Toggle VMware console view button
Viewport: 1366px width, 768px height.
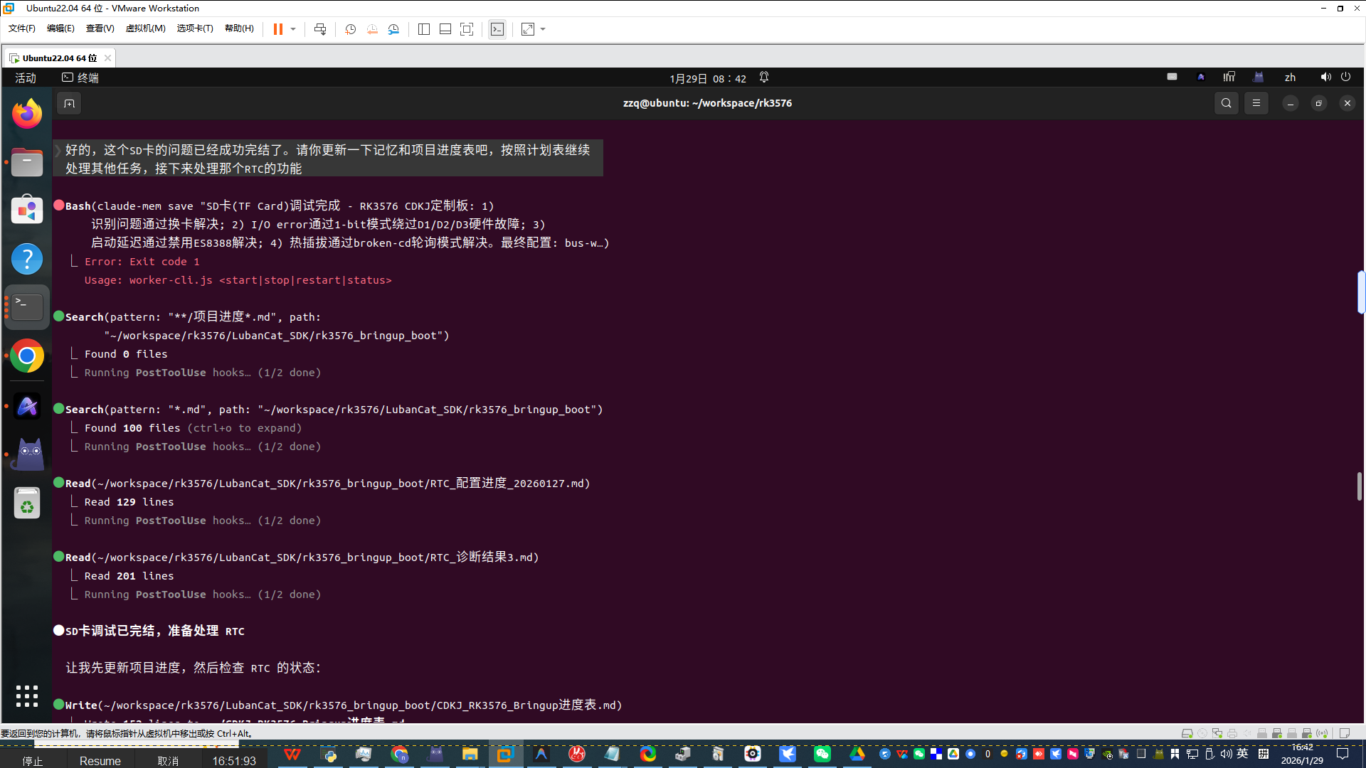(497, 29)
